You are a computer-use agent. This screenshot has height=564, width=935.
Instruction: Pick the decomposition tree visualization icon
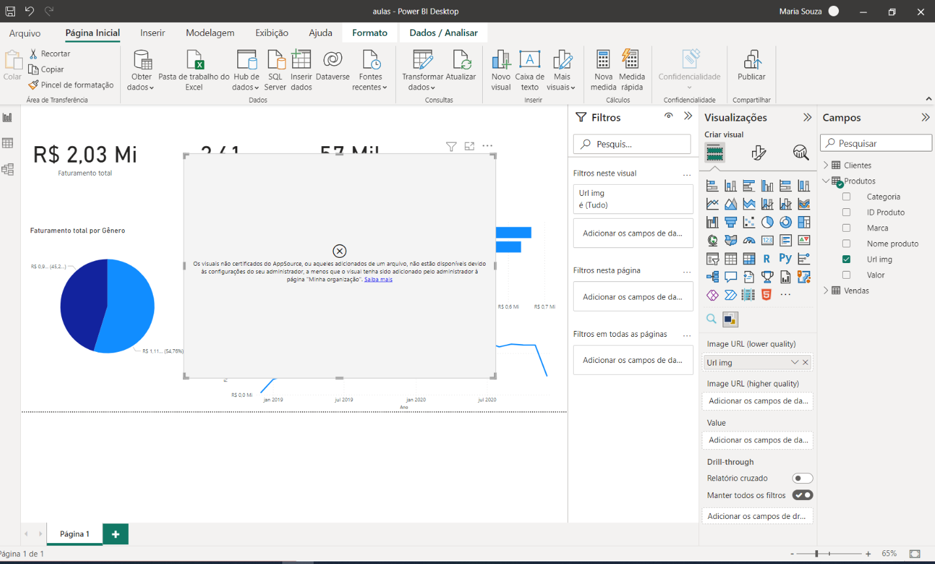click(x=712, y=277)
